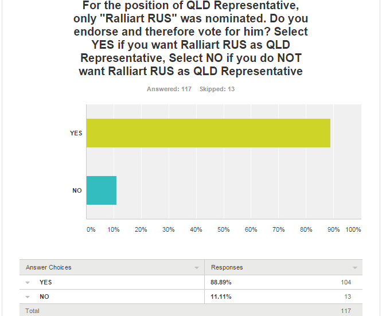
Task: Click the Total row label
Action: coord(32,311)
